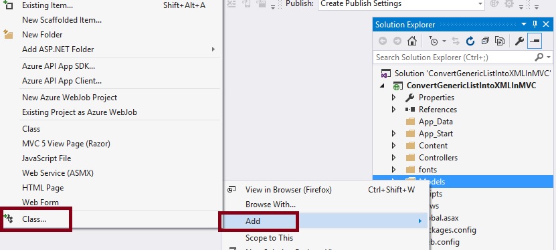
Task: Choose Class... at the menu bottom
Action: point(34,219)
